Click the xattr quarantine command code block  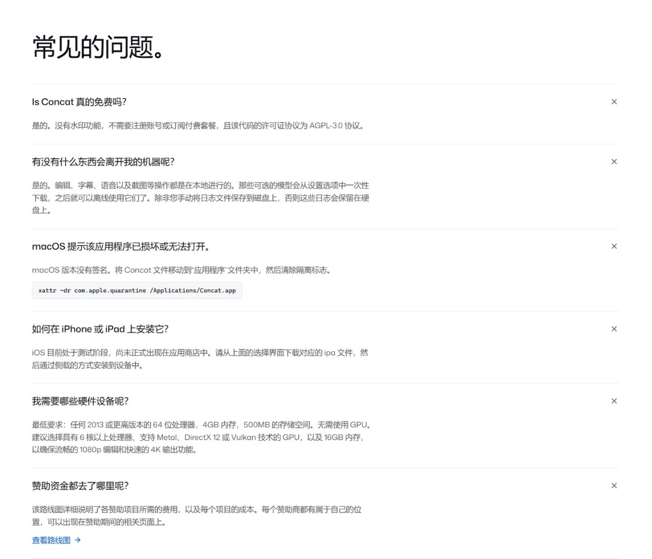point(137,290)
